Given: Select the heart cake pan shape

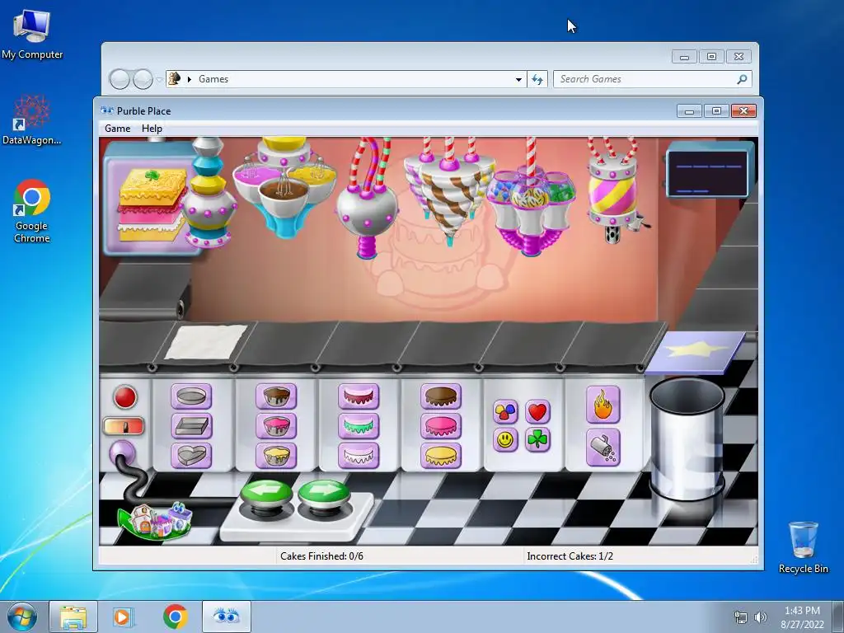Looking at the screenshot, I should pyautogui.click(x=191, y=456).
